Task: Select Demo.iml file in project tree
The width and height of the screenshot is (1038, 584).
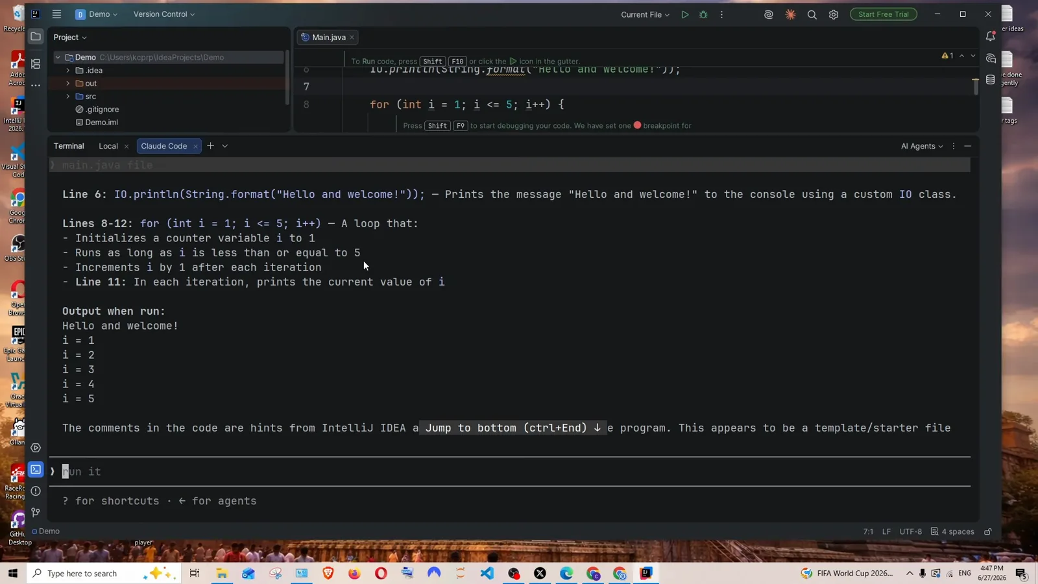Action: point(101,122)
